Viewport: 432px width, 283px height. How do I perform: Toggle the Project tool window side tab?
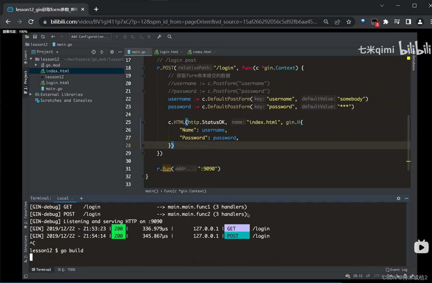(x=26, y=81)
